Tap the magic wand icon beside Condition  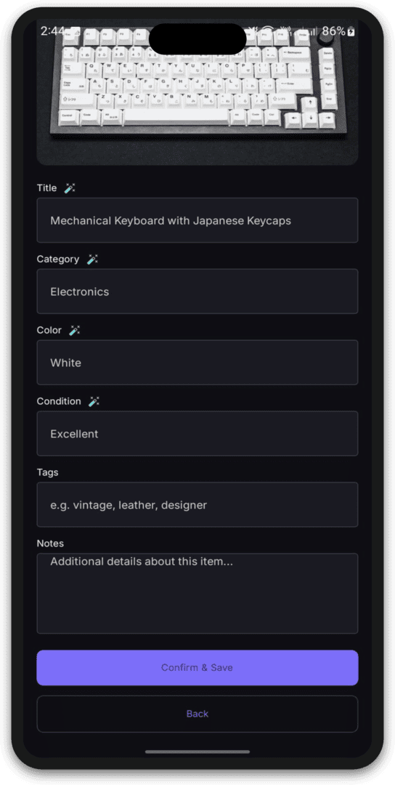click(94, 401)
